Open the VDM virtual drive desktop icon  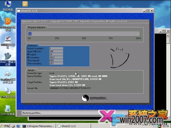(x=8, y=93)
